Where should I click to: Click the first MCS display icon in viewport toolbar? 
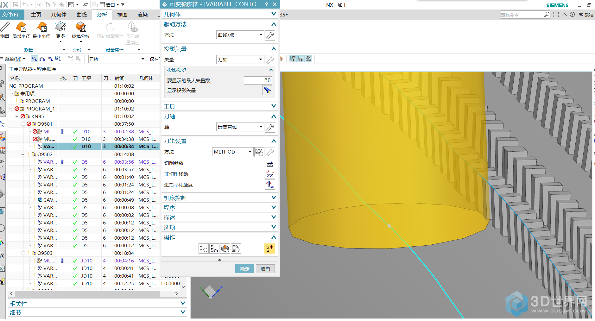(293, 59)
